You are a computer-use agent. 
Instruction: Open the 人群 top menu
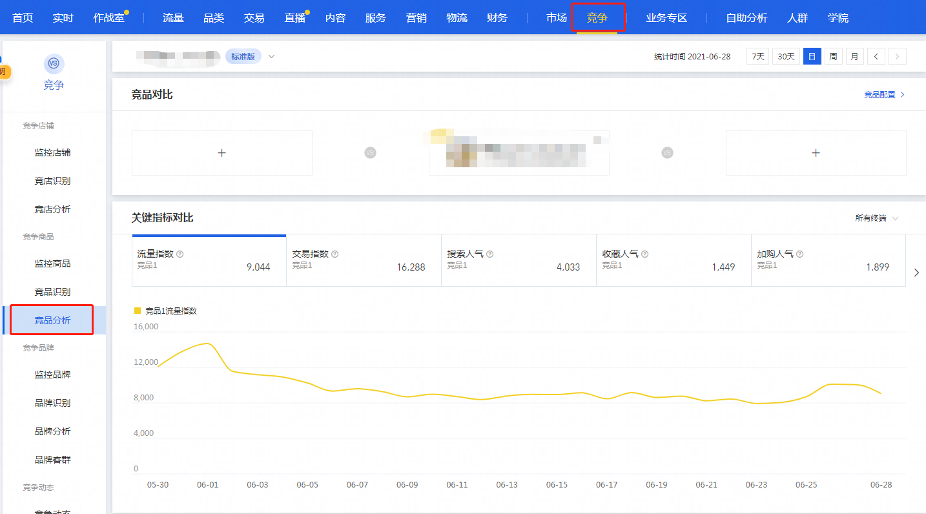(x=797, y=18)
